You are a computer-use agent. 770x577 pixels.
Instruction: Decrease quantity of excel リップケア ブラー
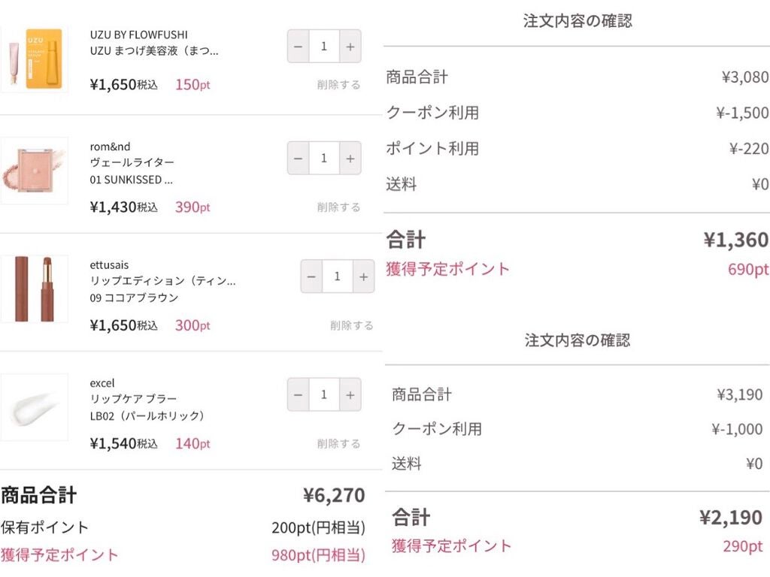298,394
